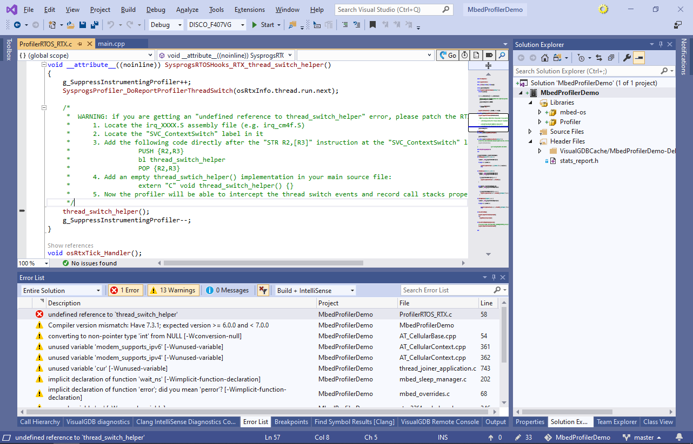Switch to the Team Explorer tab
The width and height of the screenshot is (693, 444).
(617, 422)
